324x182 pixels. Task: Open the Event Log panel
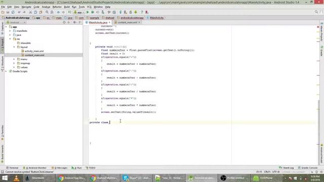287,168
